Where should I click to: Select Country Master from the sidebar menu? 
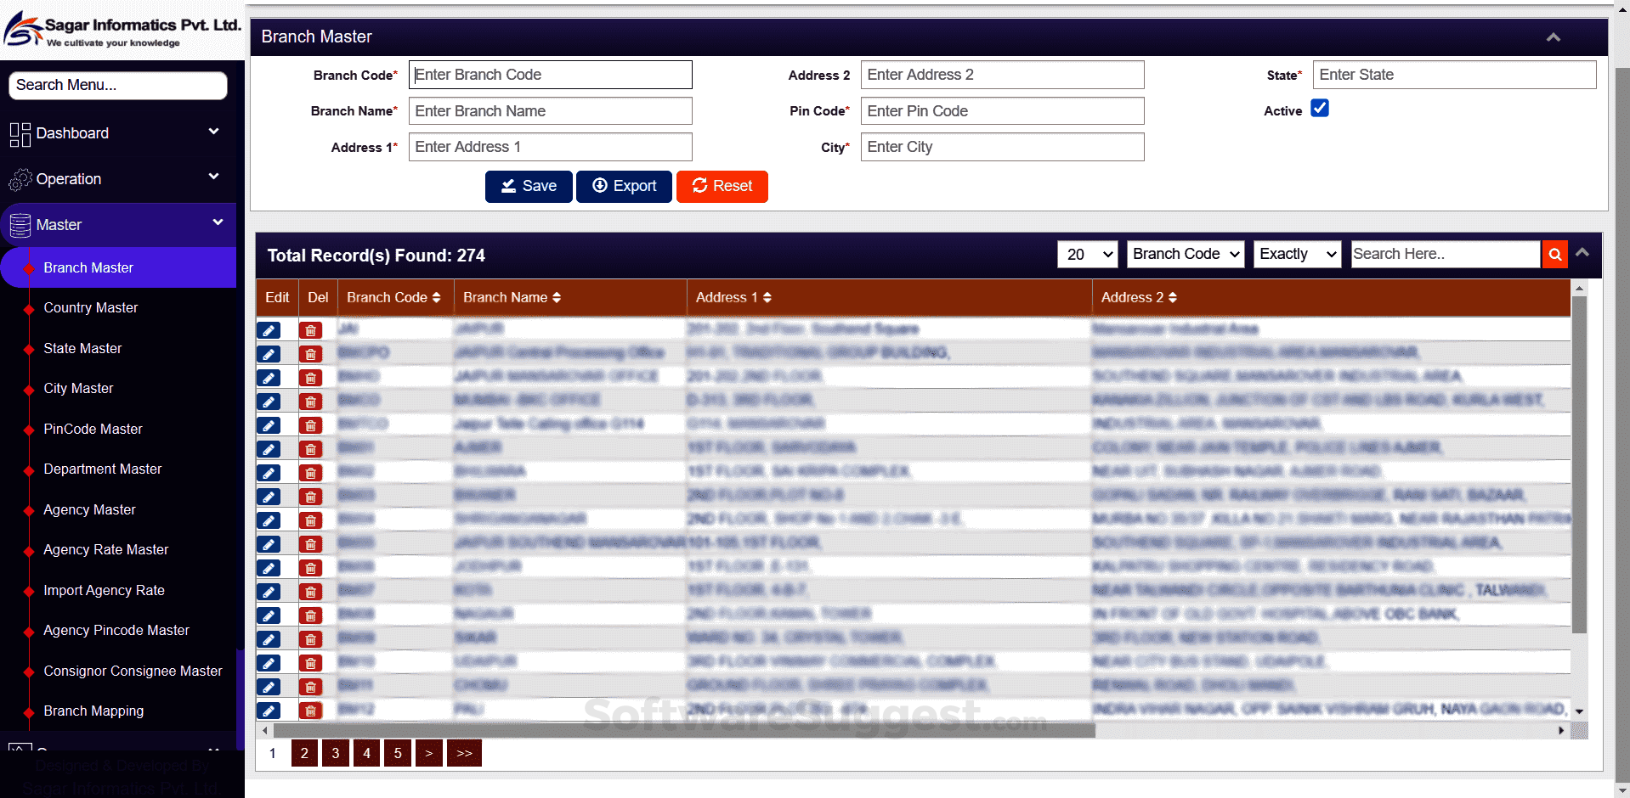coord(90,307)
